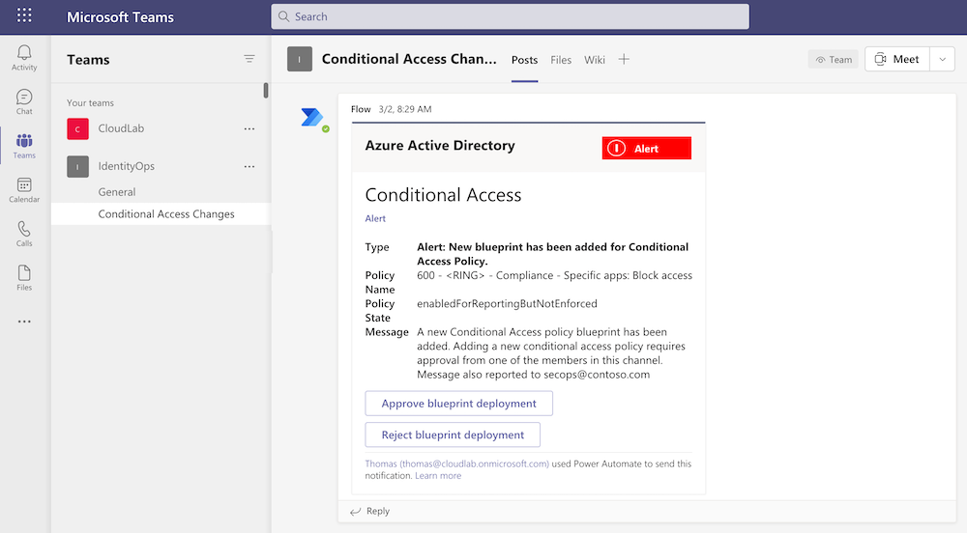Click the Azure Active Directory heading
The image size is (967, 533).
pos(440,145)
